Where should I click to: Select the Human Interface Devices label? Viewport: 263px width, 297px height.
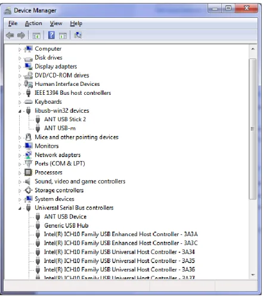[x=67, y=84]
